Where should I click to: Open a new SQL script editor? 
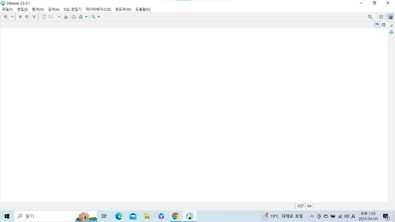click(x=48, y=17)
